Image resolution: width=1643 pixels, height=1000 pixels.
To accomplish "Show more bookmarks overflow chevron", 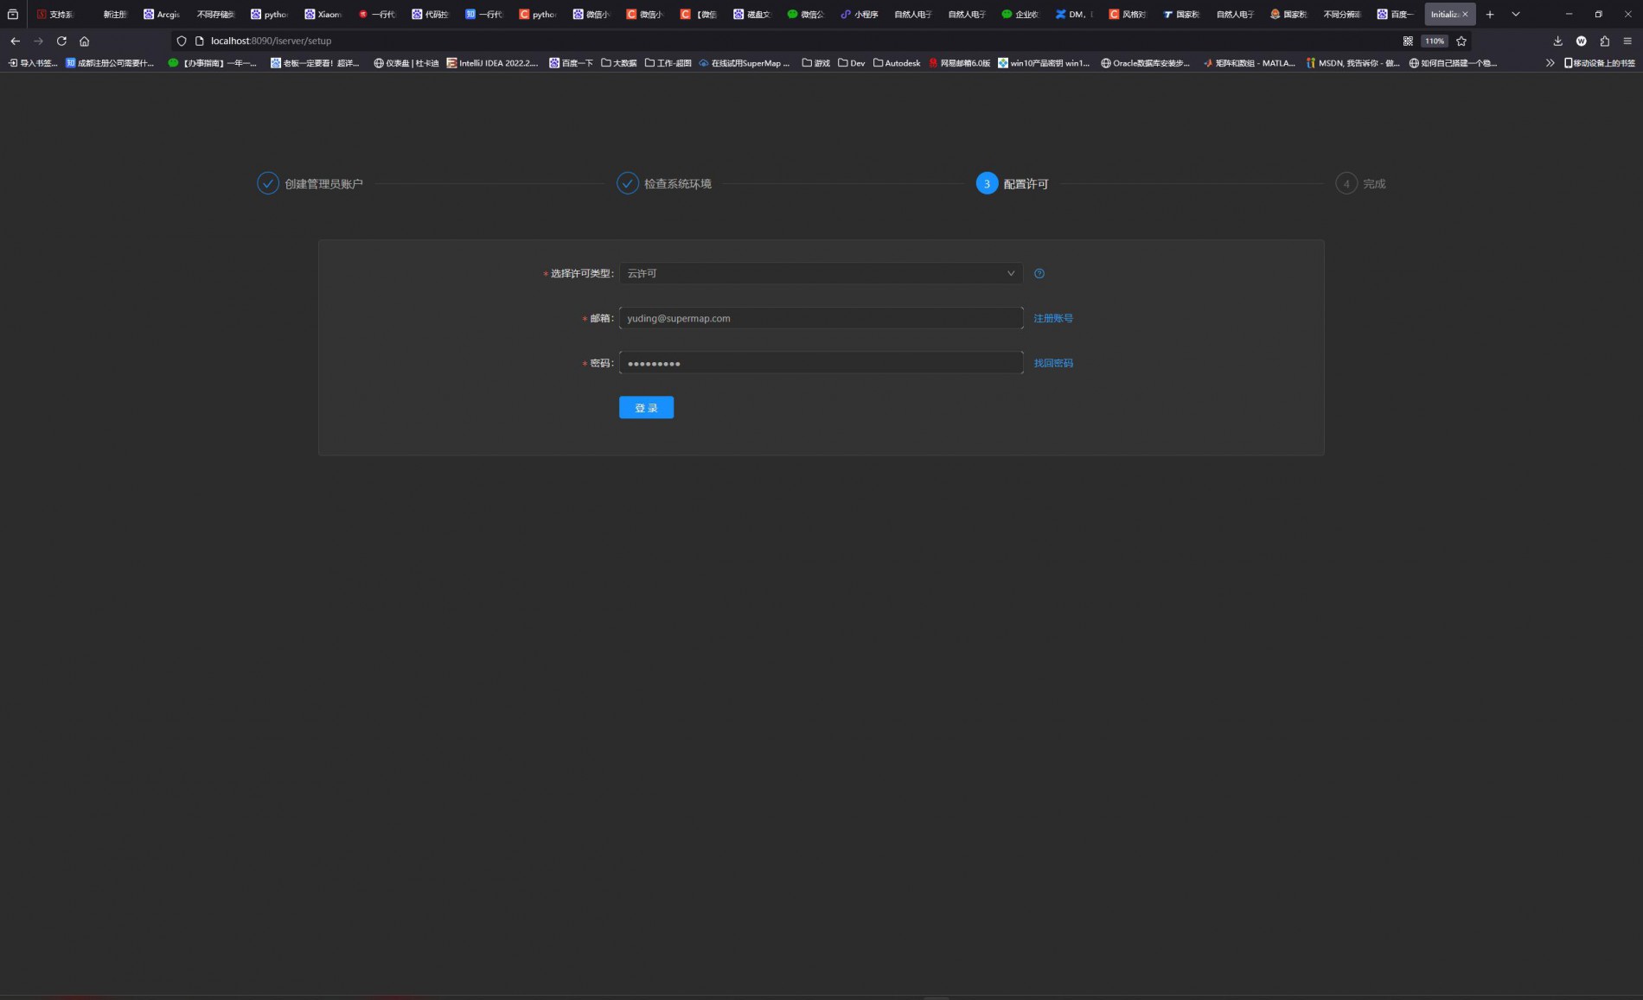I will coord(1550,63).
